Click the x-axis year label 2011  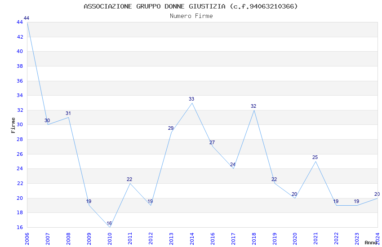(130, 238)
